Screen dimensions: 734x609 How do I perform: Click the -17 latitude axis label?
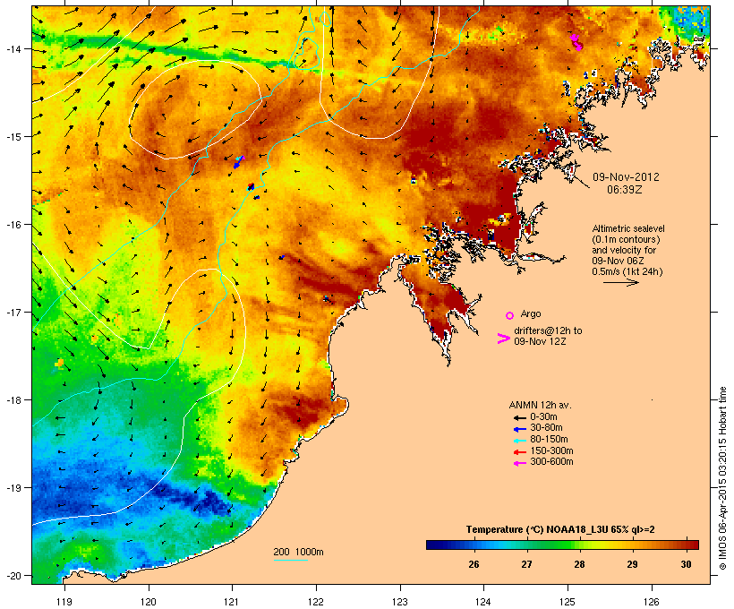[x=13, y=312]
